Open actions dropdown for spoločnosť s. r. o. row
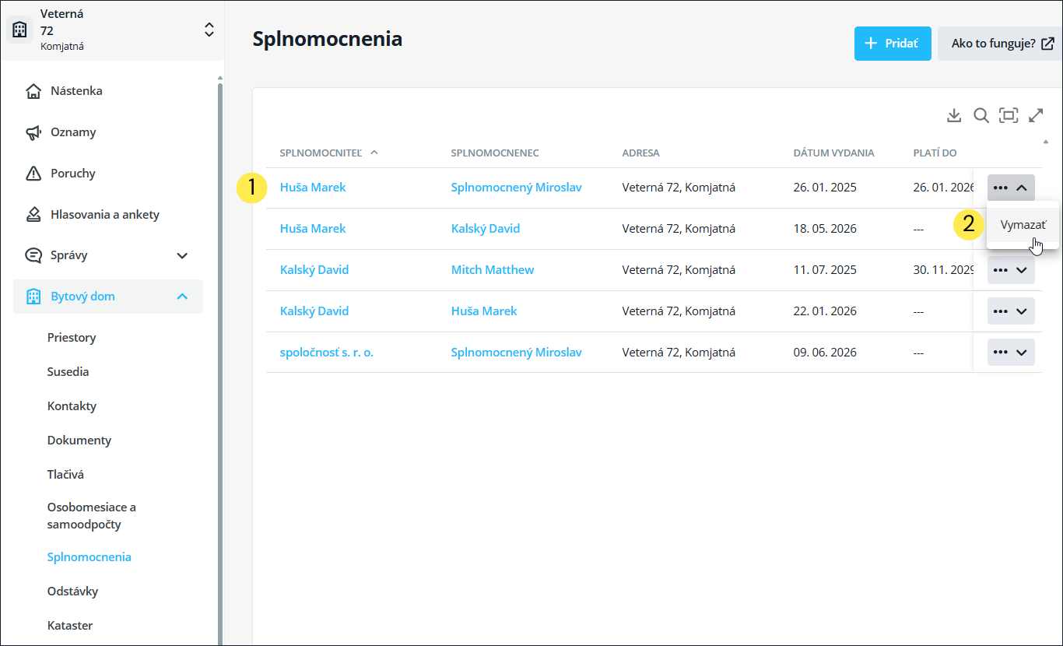This screenshot has height=646, width=1063. click(1011, 352)
